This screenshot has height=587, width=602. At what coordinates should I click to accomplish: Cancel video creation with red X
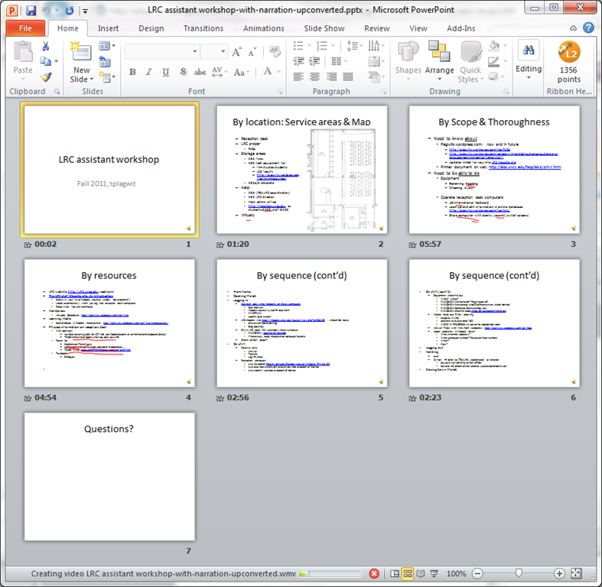[374, 573]
